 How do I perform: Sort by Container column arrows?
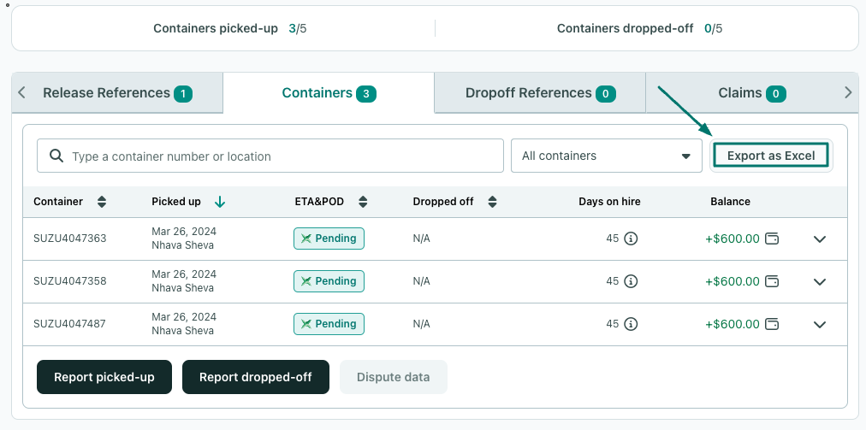pyautogui.click(x=102, y=202)
